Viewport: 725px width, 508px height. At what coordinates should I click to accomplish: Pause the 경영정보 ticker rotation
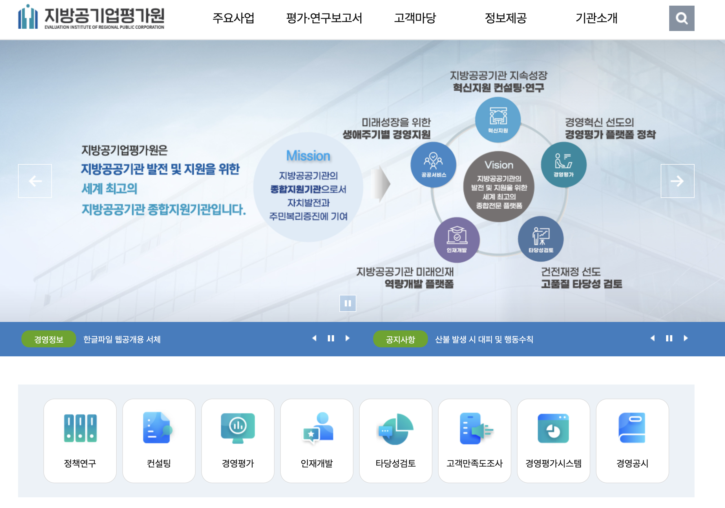click(331, 338)
